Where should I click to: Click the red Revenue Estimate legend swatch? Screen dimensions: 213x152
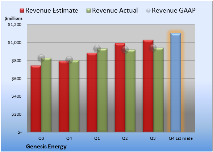point(22,11)
